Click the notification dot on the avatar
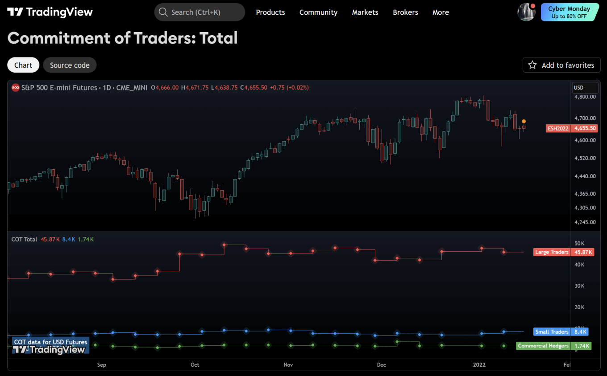607x376 pixels. pos(532,6)
